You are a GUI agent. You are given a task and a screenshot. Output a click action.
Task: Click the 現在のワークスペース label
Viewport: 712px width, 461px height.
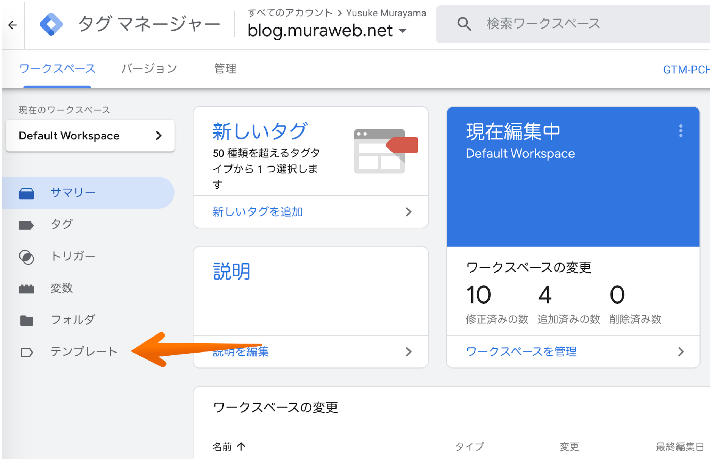[x=64, y=110]
